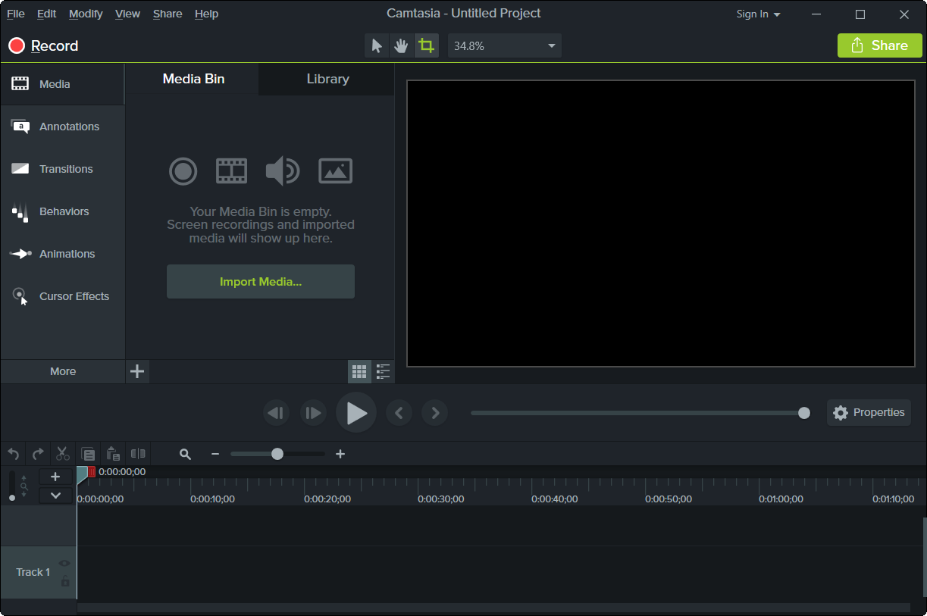Open the canvas zoom percentage dropdown
927x616 pixels.
(x=505, y=45)
